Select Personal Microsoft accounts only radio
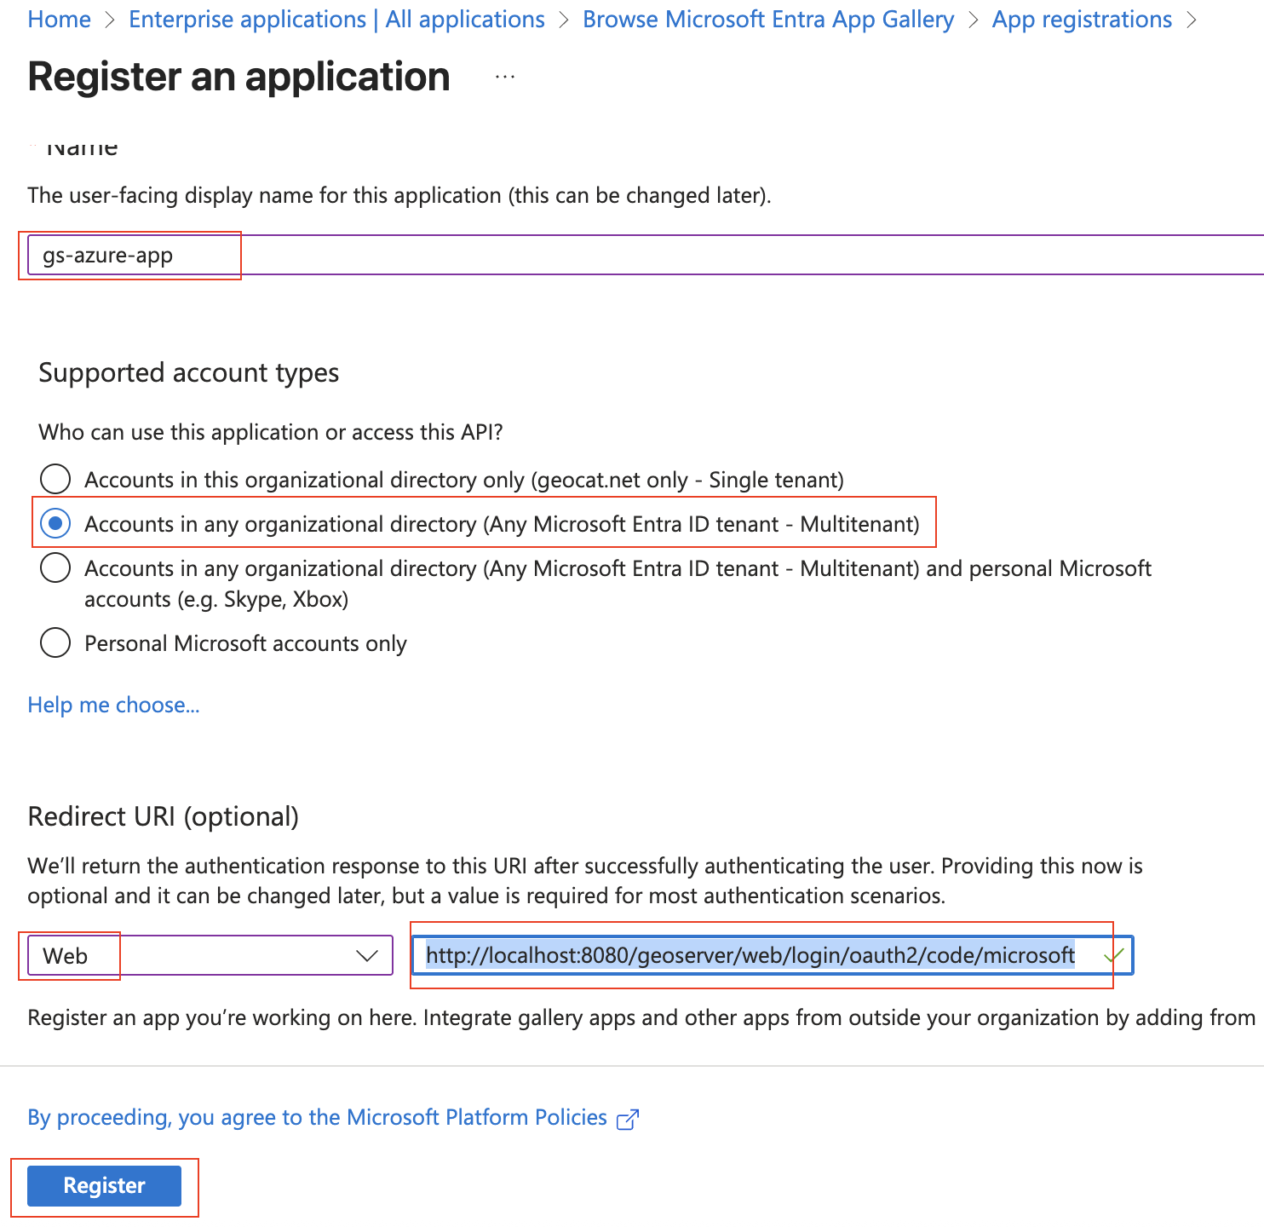 (x=55, y=642)
